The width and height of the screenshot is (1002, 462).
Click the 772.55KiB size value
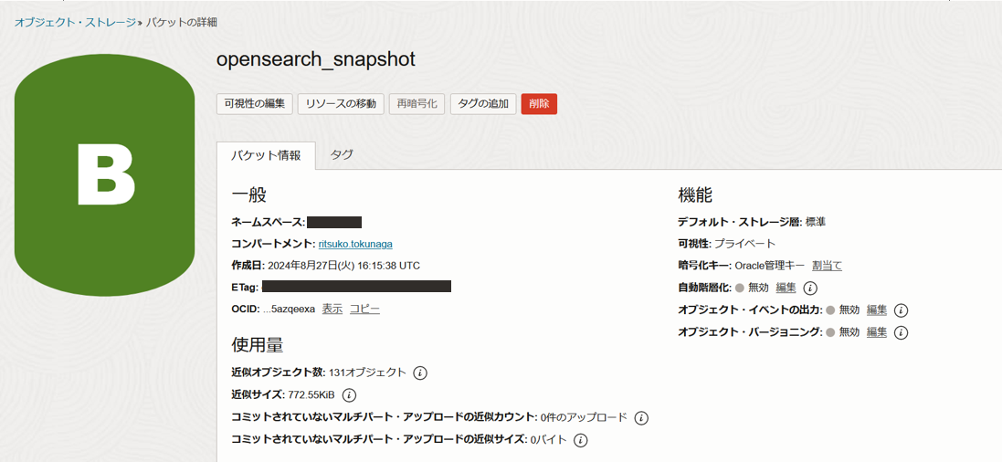[x=311, y=395]
